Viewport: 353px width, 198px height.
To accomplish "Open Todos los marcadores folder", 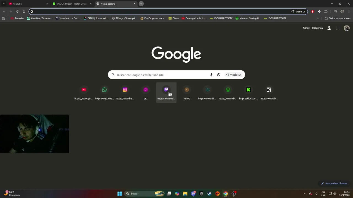I will pos(338,18).
